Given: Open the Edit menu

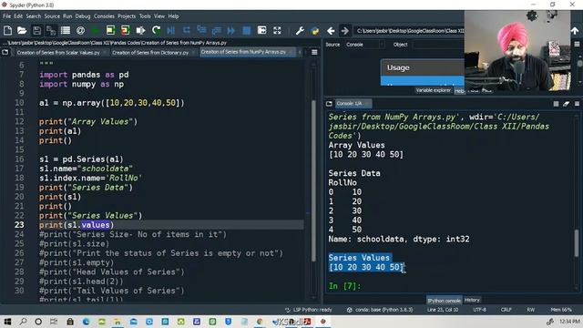Looking at the screenshot, I should click(18, 16).
